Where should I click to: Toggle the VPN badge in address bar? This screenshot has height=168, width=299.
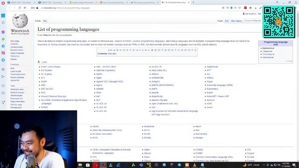33,8
